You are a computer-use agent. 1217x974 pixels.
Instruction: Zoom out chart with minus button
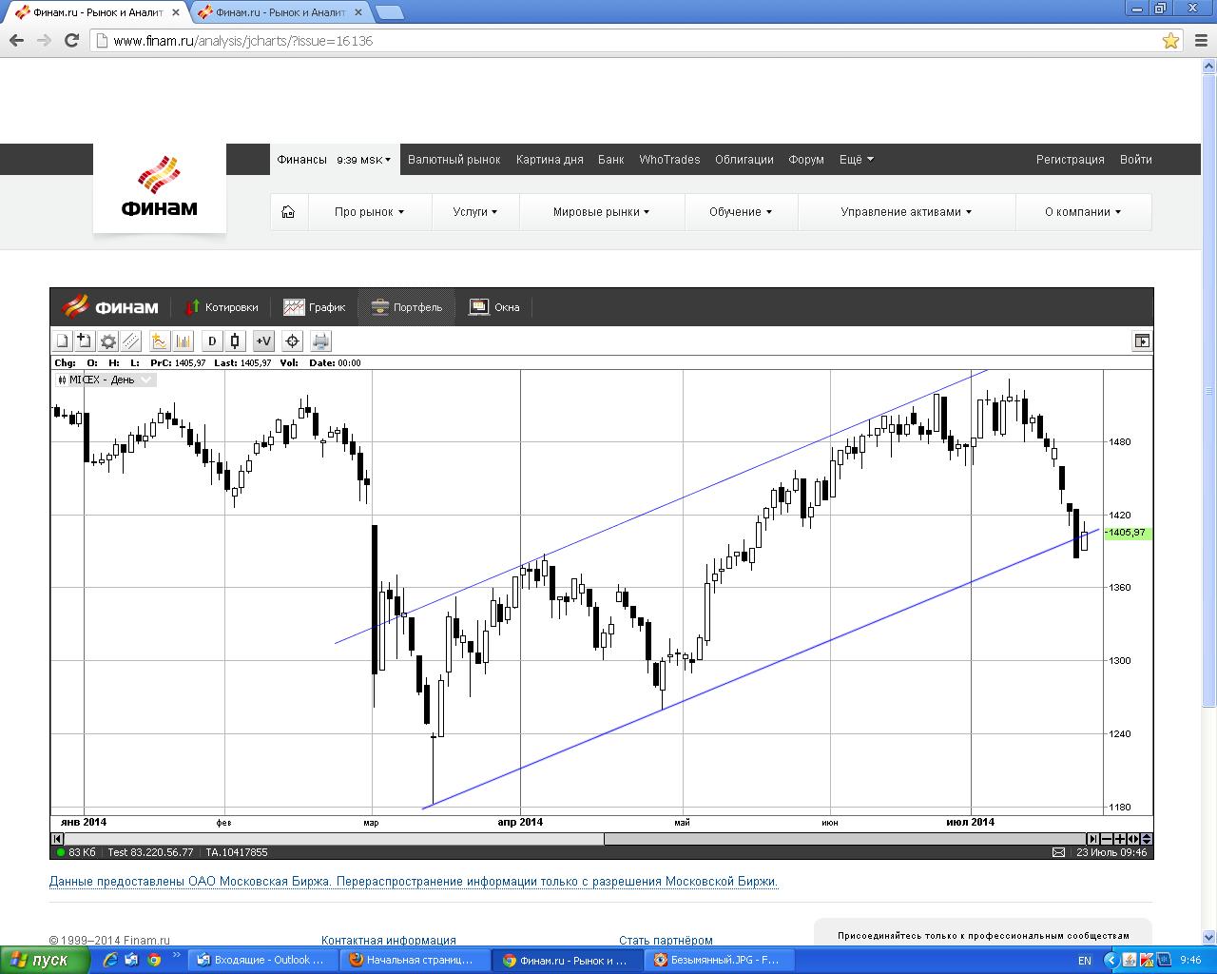pyautogui.click(x=1107, y=839)
